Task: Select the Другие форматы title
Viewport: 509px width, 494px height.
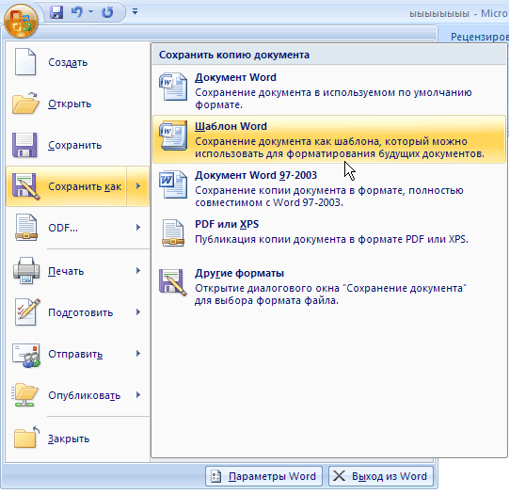Action: pyautogui.click(x=240, y=273)
